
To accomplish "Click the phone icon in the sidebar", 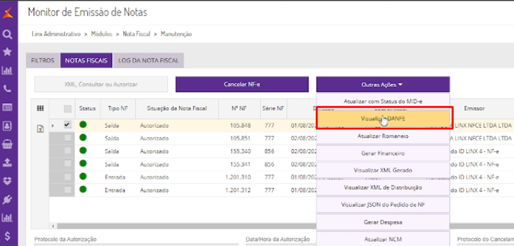I will pos(8,89).
